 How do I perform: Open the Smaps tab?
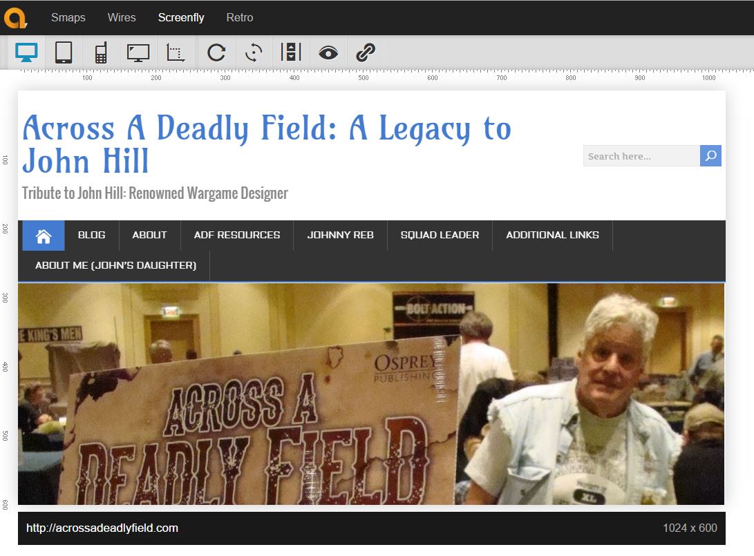pyautogui.click(x=68, y=18)
